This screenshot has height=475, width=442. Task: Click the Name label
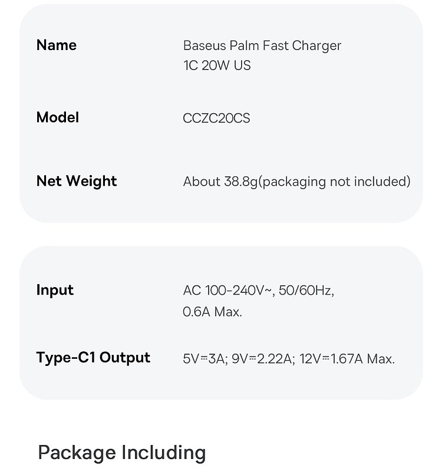click(57, 45)
